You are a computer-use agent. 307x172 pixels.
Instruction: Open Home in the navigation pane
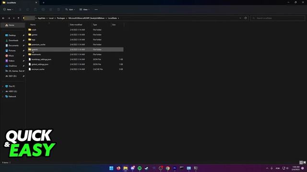[13, 25]
